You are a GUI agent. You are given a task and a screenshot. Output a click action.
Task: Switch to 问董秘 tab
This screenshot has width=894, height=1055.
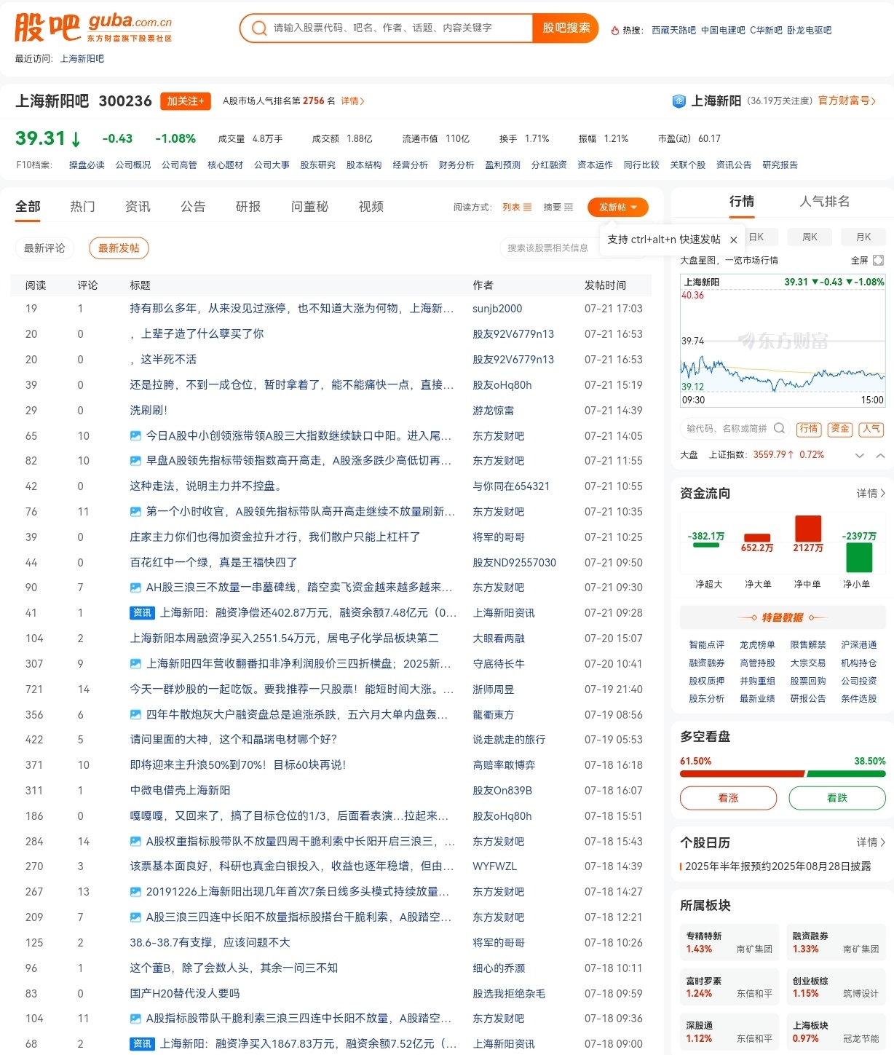pyautogui.click(x=309, y=207)
